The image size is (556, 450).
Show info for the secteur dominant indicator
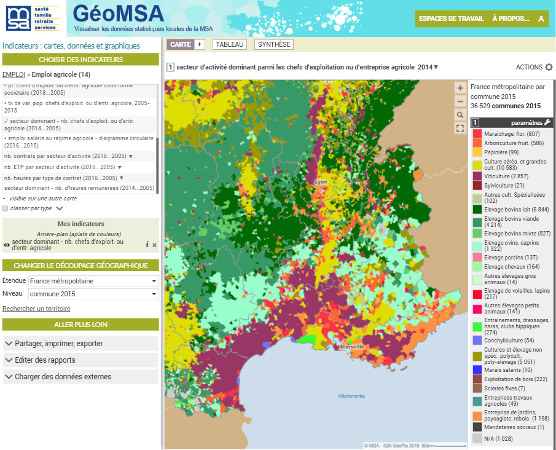(147, 245)
